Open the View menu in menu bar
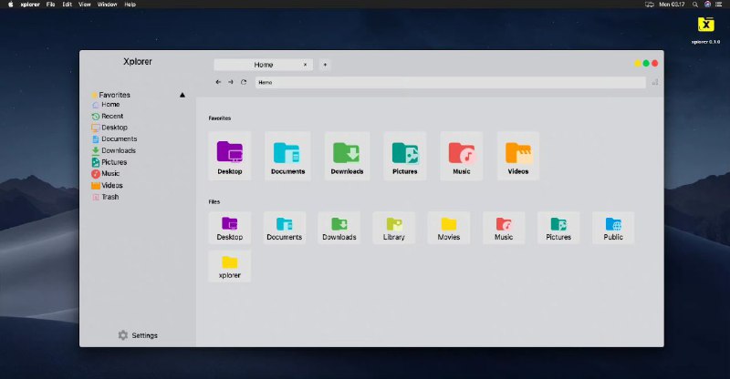The image size is (730, 379). coord(85,5)
